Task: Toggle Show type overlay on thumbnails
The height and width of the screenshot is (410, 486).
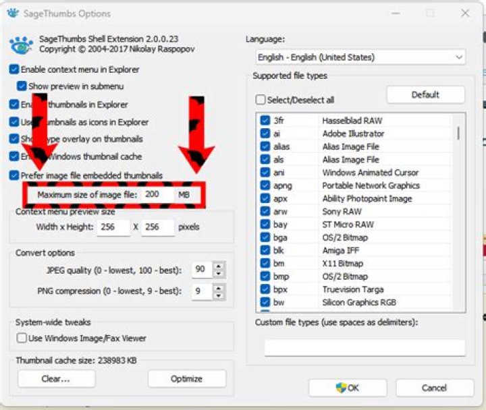Action: [14, 139]
